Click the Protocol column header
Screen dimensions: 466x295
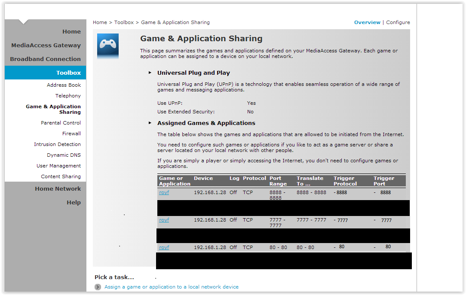click(x=254, y=178)
